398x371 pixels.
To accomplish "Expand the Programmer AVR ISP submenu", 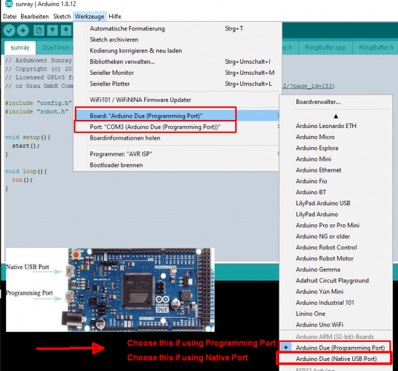I will (x=176, y=154).
